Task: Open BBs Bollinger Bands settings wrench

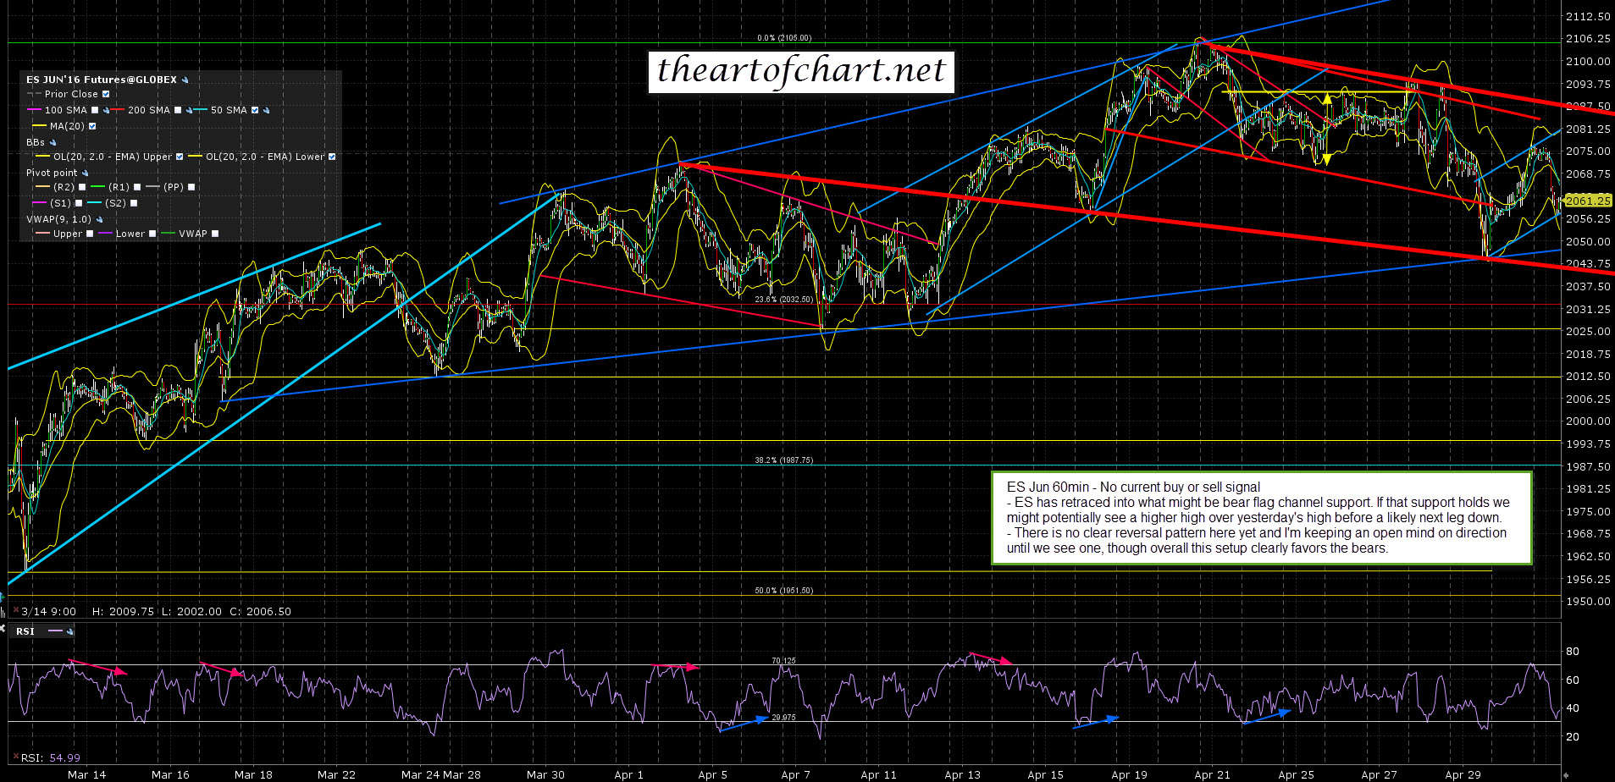Action: coord(53,142)
